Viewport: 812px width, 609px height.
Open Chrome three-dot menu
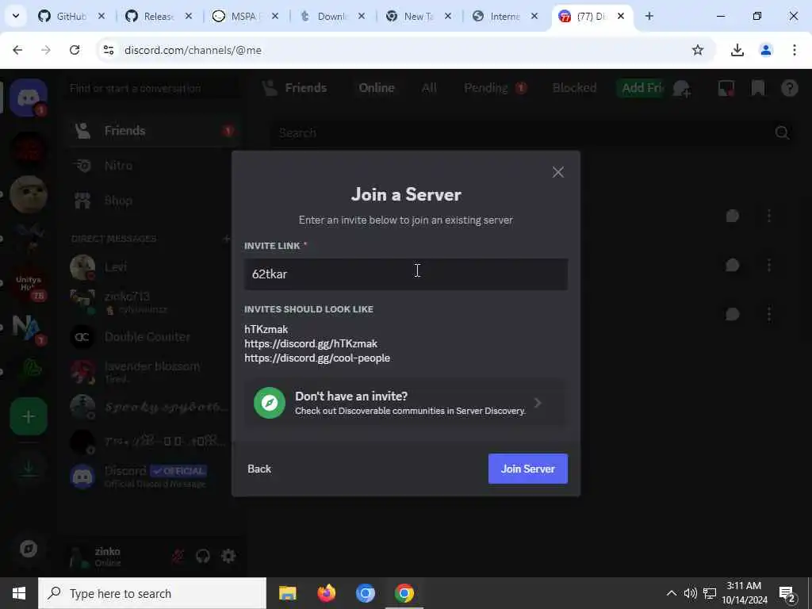coord(794,50)
